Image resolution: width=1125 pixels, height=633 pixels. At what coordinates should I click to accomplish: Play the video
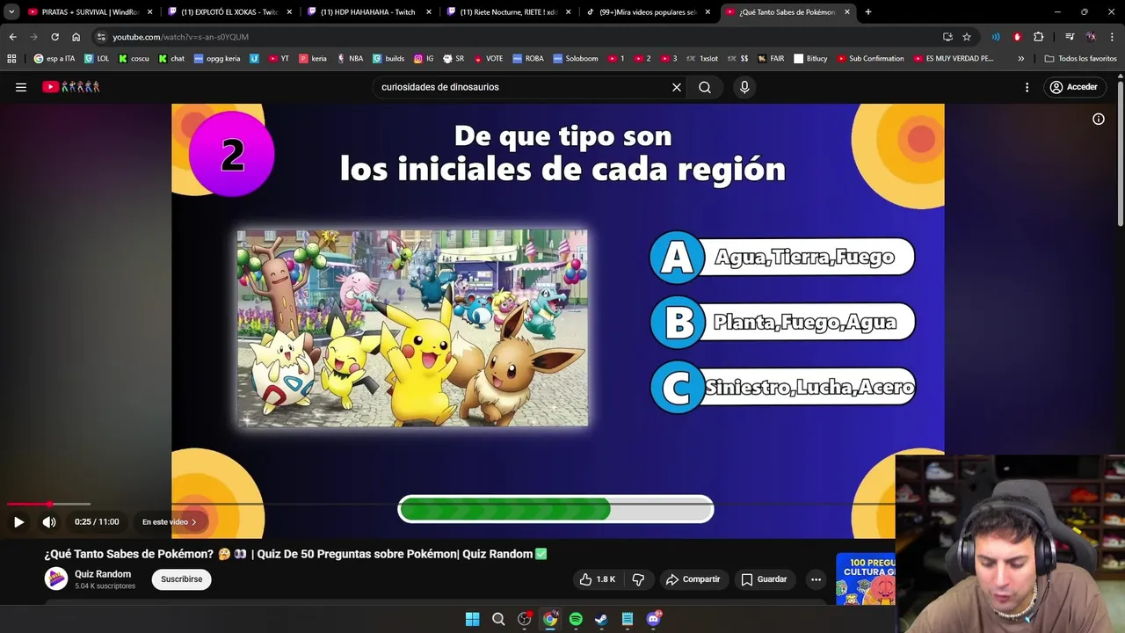[18, 522]
